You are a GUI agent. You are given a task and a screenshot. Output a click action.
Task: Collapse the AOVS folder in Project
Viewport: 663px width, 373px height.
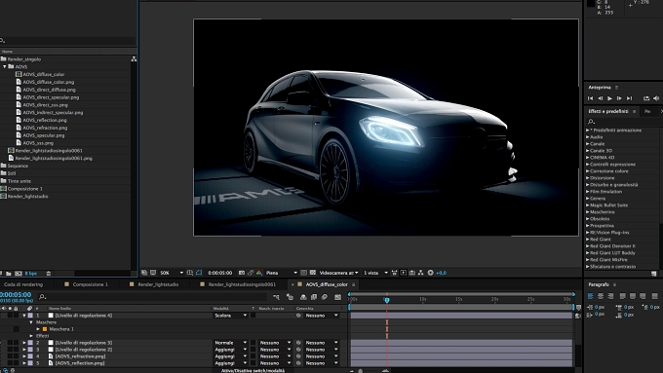(5, 67)
